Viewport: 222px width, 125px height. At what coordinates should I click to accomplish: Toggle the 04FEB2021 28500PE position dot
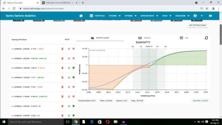(x=74, y=68)
